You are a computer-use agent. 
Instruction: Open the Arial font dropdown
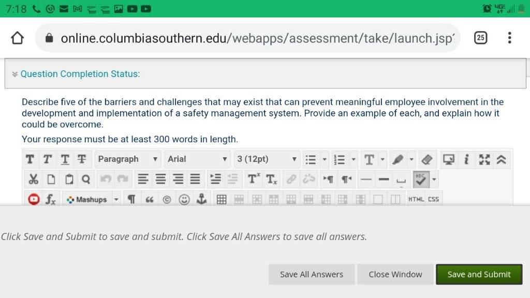(x=198, y=159)
